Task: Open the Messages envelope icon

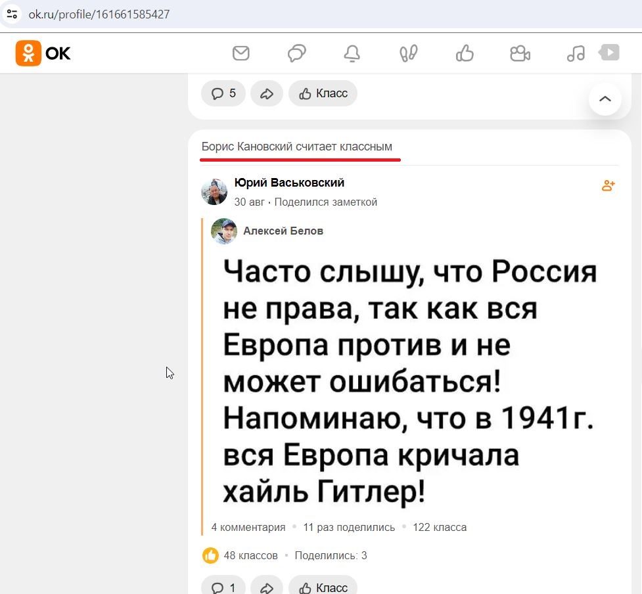Action: coord(241,53)
